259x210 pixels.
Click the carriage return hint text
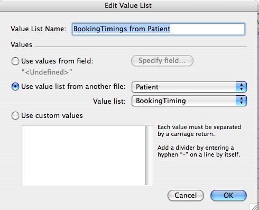(x=199, y=131)
